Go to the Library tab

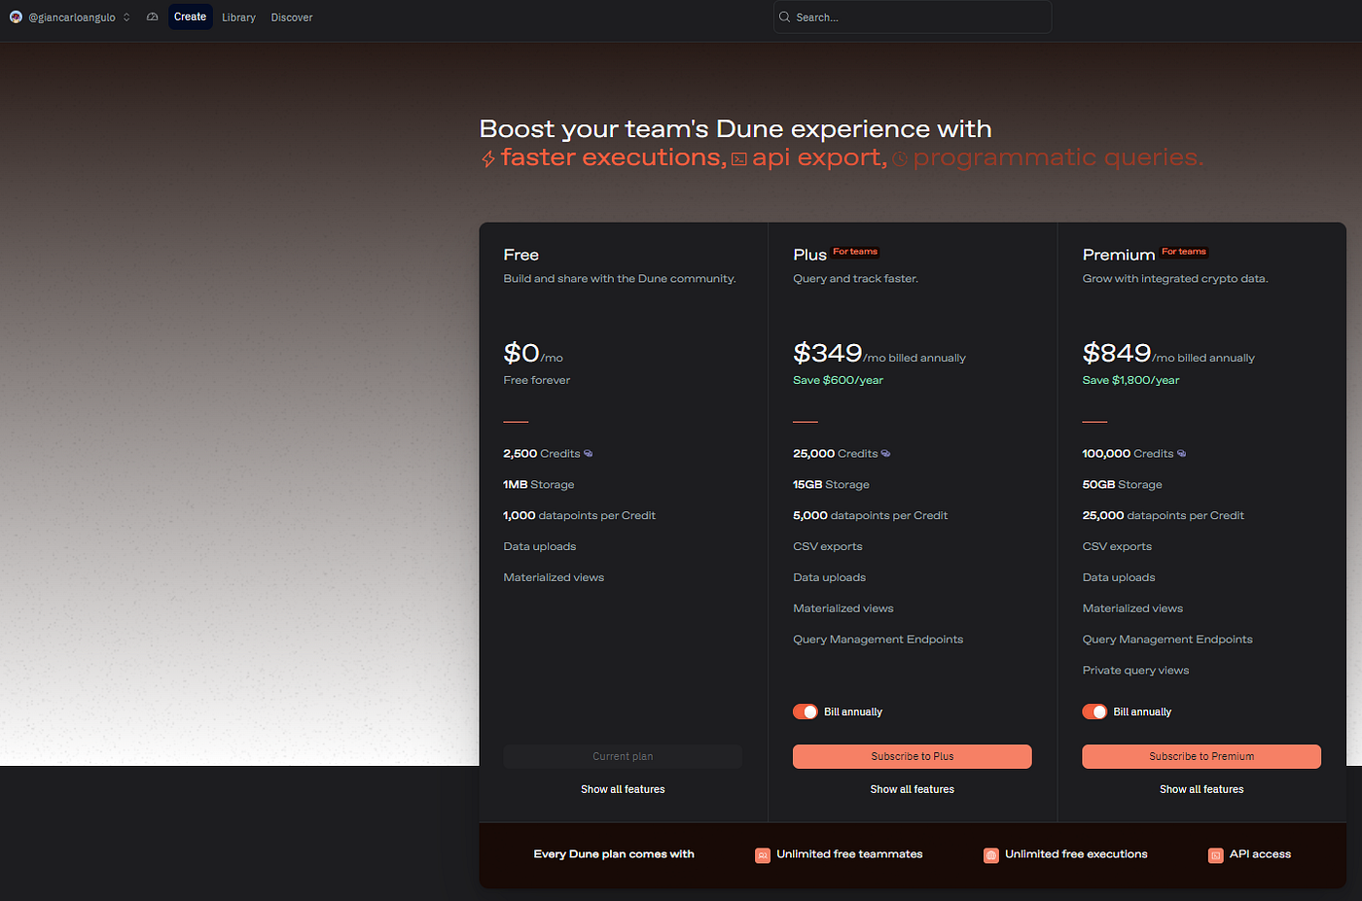click(238, 17)
